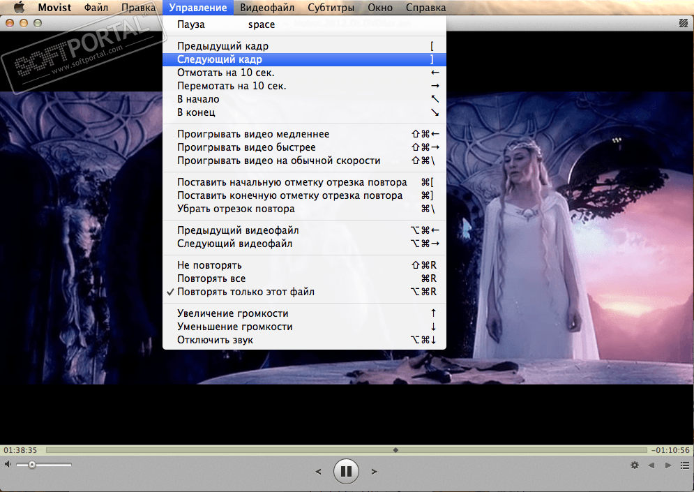Click the green zoom window button
Screen dimensions: 694x492
pos(38,23)
